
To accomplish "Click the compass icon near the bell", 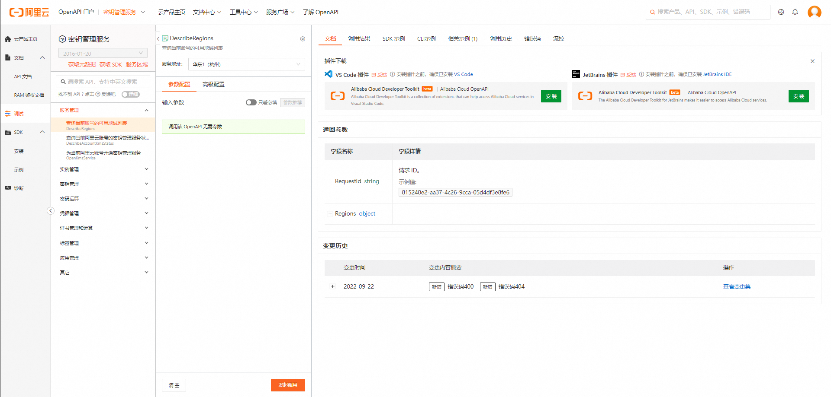I will click(781, 12).
